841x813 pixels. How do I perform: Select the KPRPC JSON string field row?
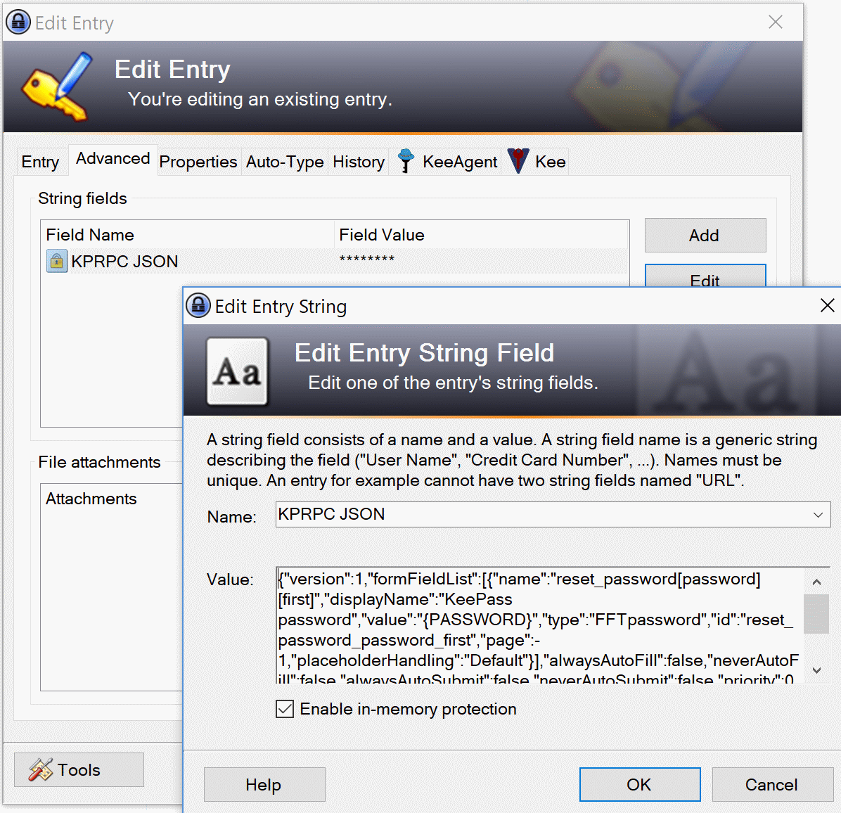pyautogui.click(x=335, y=261)
